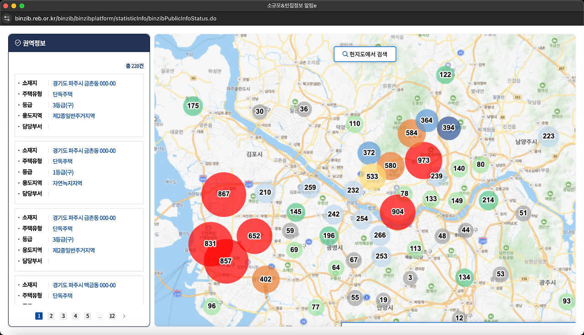Click the gray 48 cluster marker
This screenshot has width=584, height=335.
point(442,236)
